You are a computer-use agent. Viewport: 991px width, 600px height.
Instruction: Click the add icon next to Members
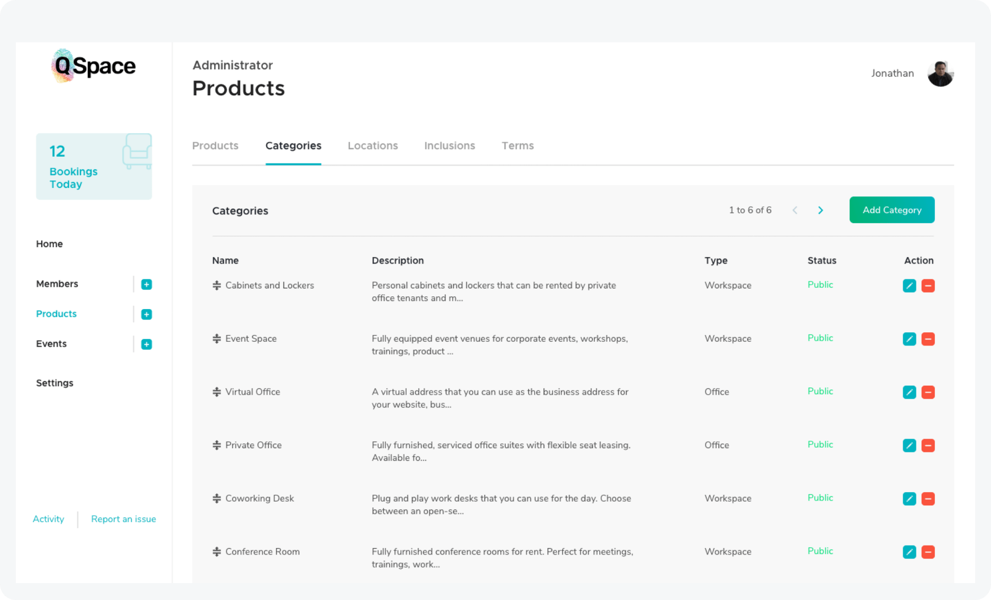[x=146, y=284]
